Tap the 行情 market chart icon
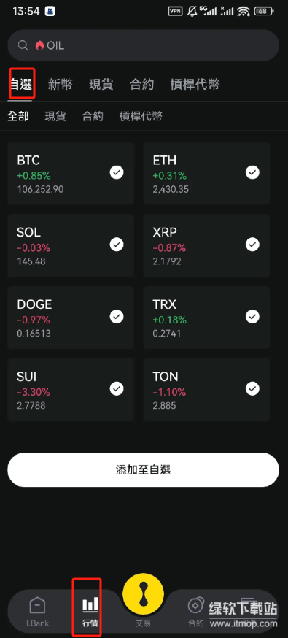Viewport: 288px width, 638px height. [x=90, y=604]
